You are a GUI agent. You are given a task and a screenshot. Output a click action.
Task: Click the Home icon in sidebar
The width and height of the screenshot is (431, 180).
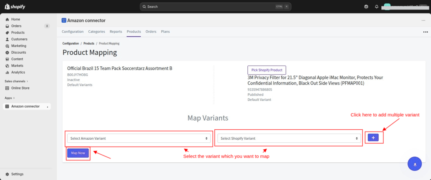pos(7,19)
